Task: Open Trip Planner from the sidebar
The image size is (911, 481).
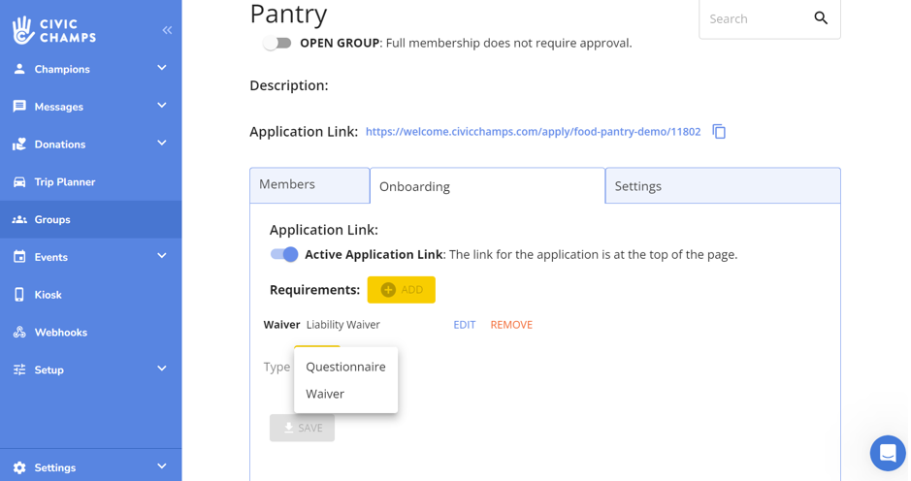Action: click(64, 182)
